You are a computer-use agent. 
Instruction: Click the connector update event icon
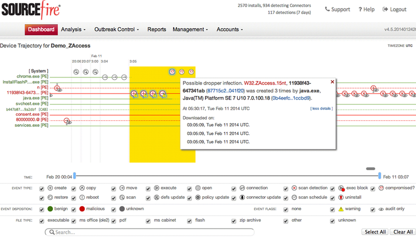[x=242, y=197]
